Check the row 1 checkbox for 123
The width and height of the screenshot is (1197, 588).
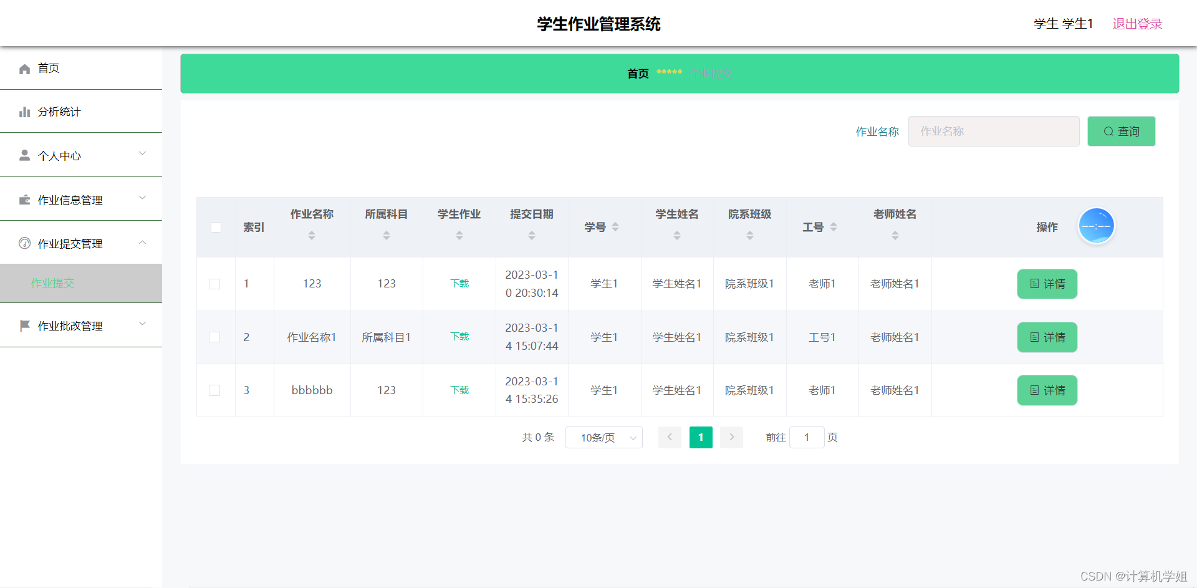[214, 284]
